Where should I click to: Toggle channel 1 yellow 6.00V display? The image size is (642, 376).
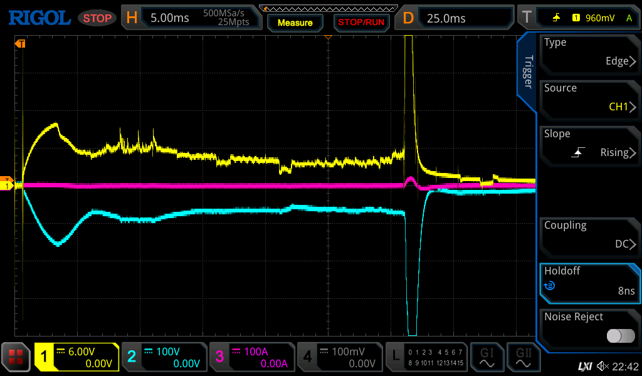[x=76, y=357]
